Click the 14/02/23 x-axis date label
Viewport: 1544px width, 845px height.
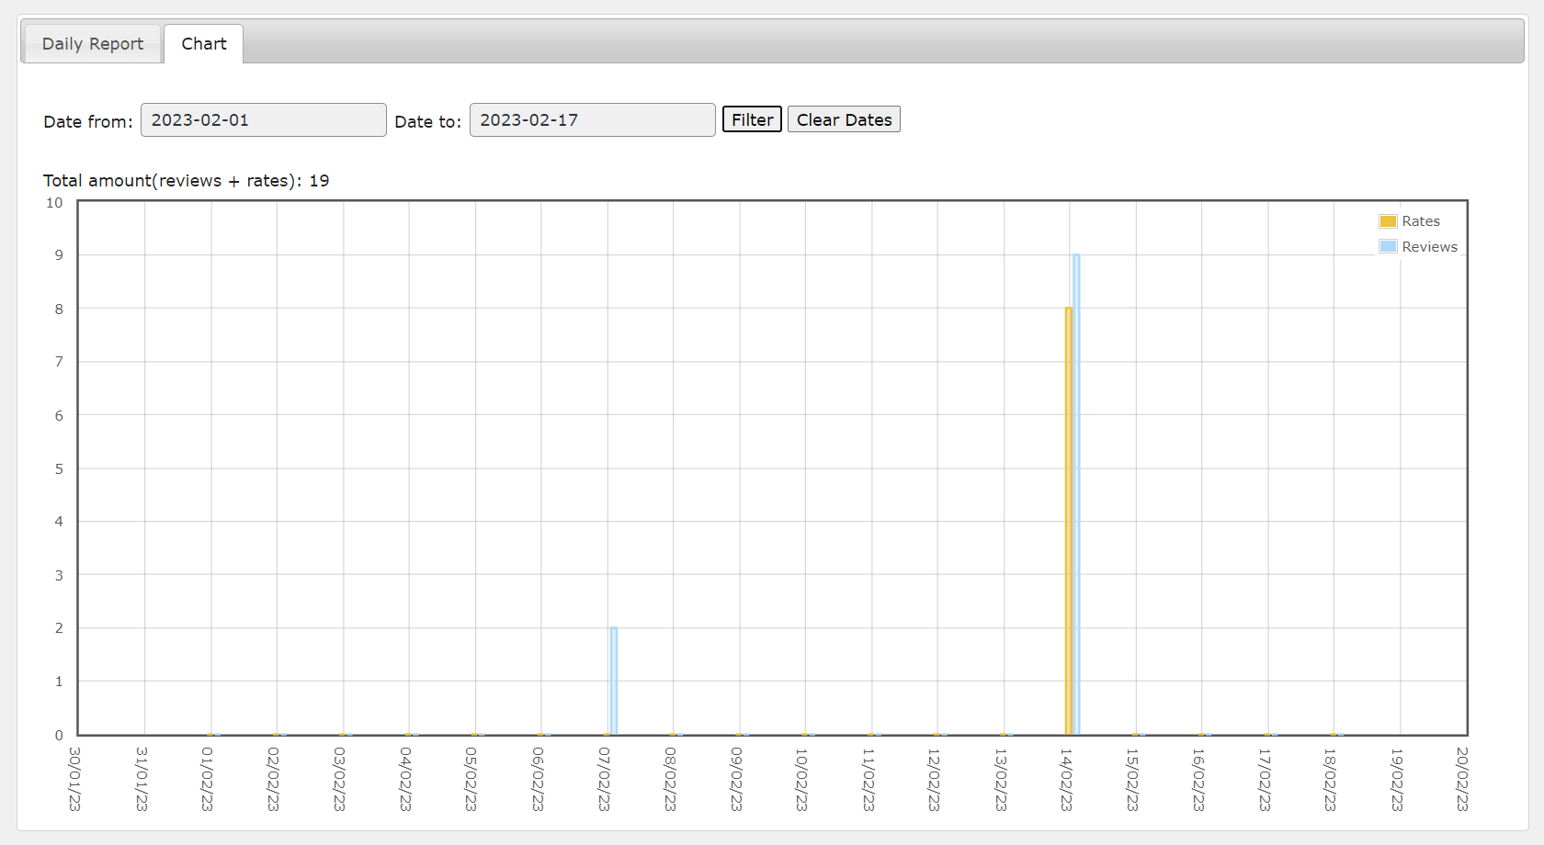[1066, 779]
